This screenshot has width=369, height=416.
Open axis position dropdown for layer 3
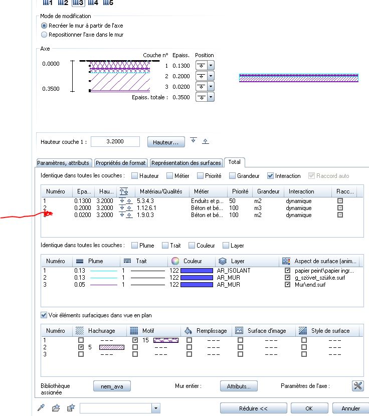211,87
